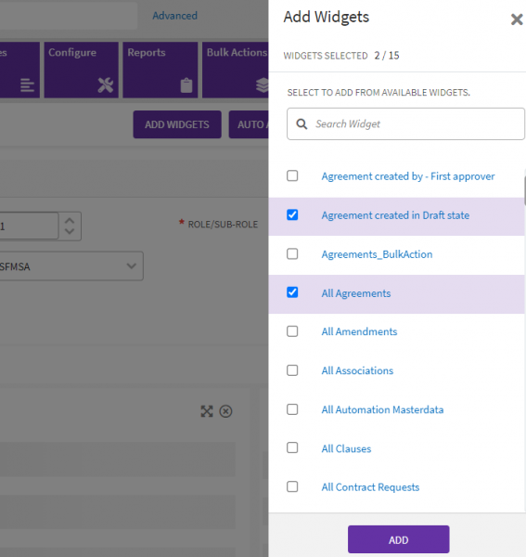This screenshot has height=557, width=526.
Task: Check the All Amendments checkbox
Action: 292,331
